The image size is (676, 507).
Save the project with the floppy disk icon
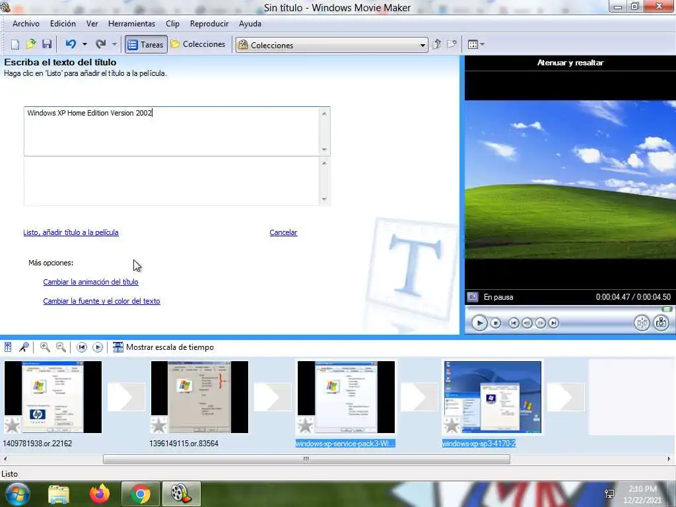pyautogui.click(x=47, y=44)
